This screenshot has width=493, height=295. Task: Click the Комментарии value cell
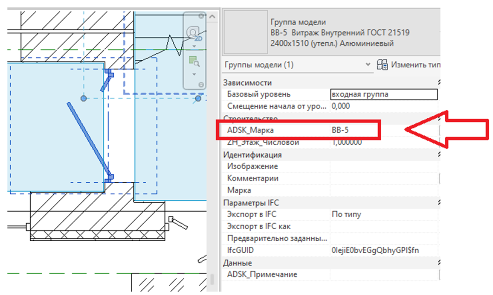384,178
